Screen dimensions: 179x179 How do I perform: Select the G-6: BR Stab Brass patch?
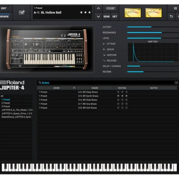click(88, 100)
